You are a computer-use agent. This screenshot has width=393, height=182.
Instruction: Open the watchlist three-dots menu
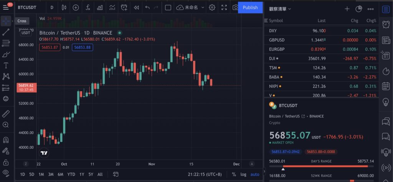click(370, 9)
